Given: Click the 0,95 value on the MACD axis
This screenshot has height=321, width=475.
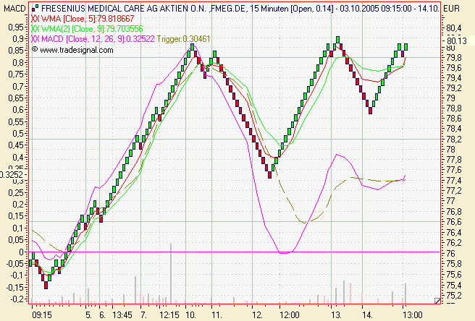Looking at the screenshot, I should coord(16,27).
